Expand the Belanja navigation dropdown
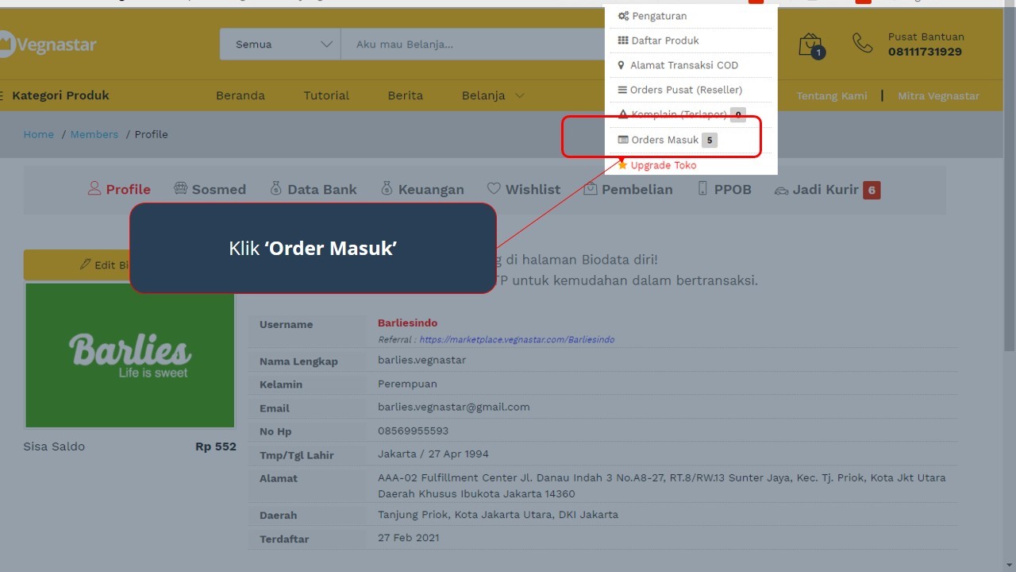1016x572 pixels. point(492,95)
